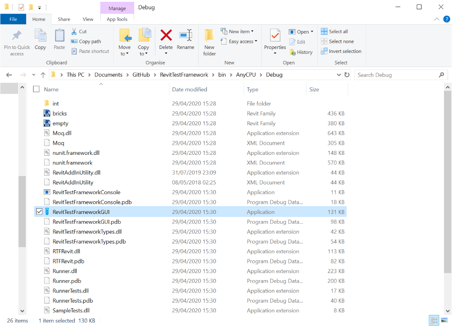
Task: Click the New folder icon
Action: 209,36
